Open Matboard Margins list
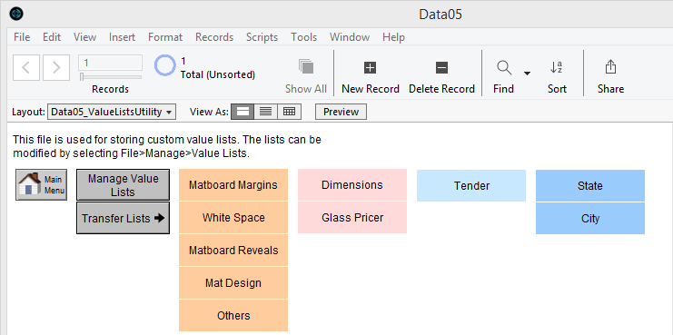Viewport: 673px width, 335px height. click(x=233, y=185)
